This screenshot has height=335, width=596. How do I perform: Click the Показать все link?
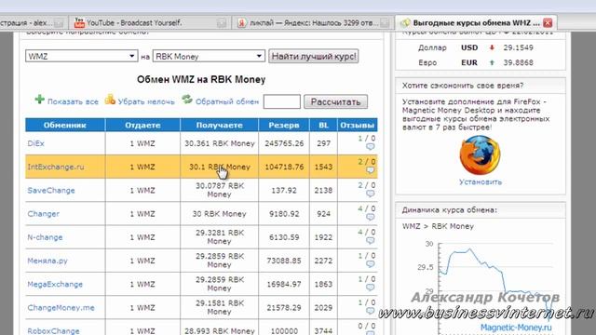[73, 101]
